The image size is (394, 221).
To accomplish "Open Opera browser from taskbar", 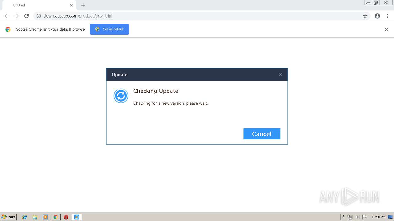I will pyautogui.click(x=66, y=217).
